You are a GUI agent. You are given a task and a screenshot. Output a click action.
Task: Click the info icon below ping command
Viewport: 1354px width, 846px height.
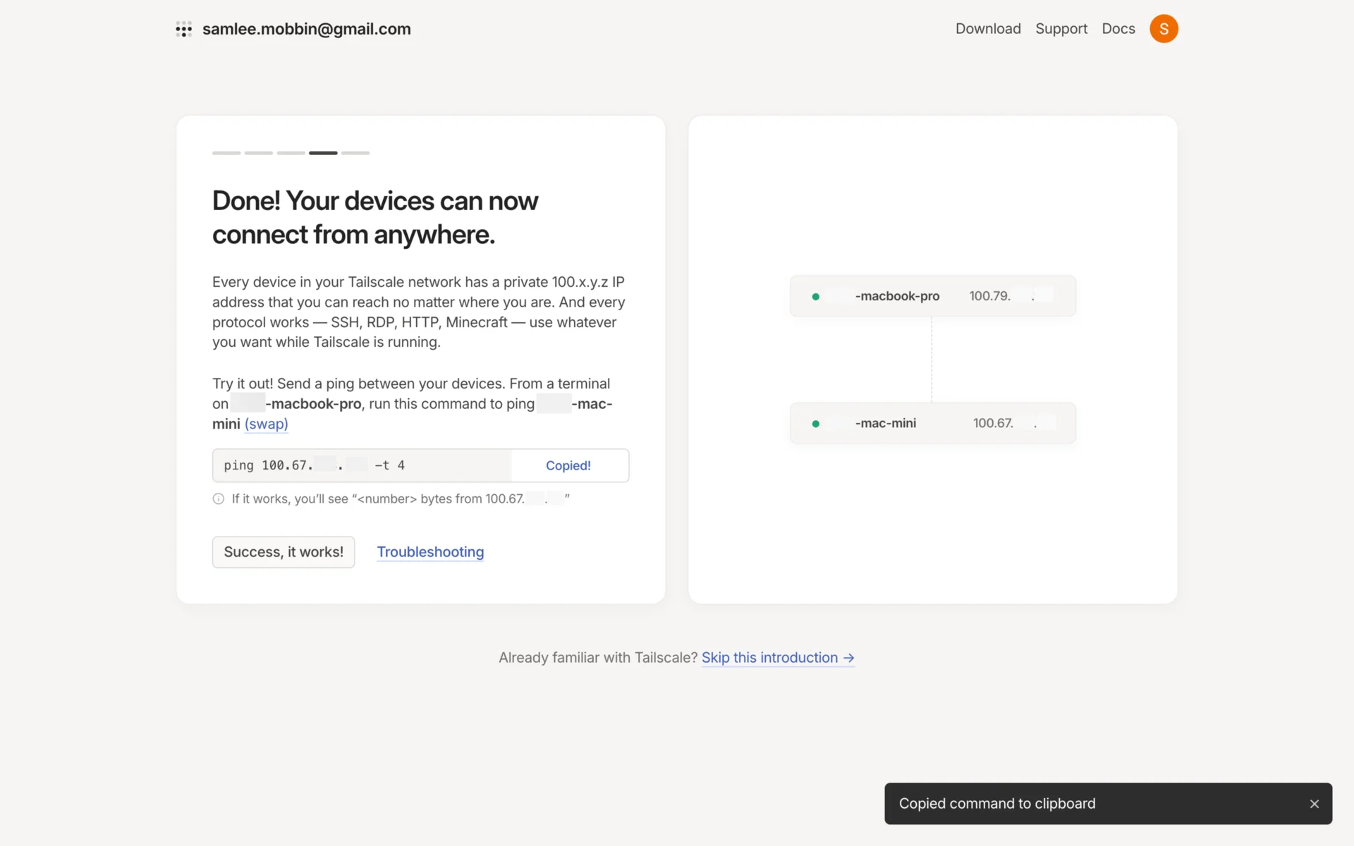(219, 499)
